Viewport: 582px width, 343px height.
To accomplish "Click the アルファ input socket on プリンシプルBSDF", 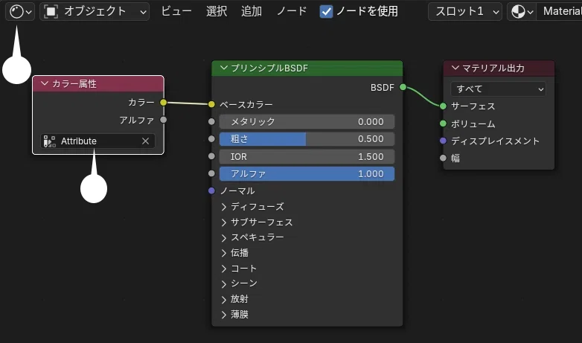I will (211, 173).
